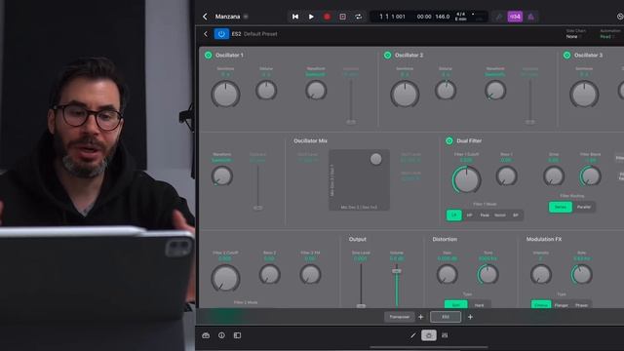Toggle Cycle loop mode
The image size is (624, 351).
(358, 17)
